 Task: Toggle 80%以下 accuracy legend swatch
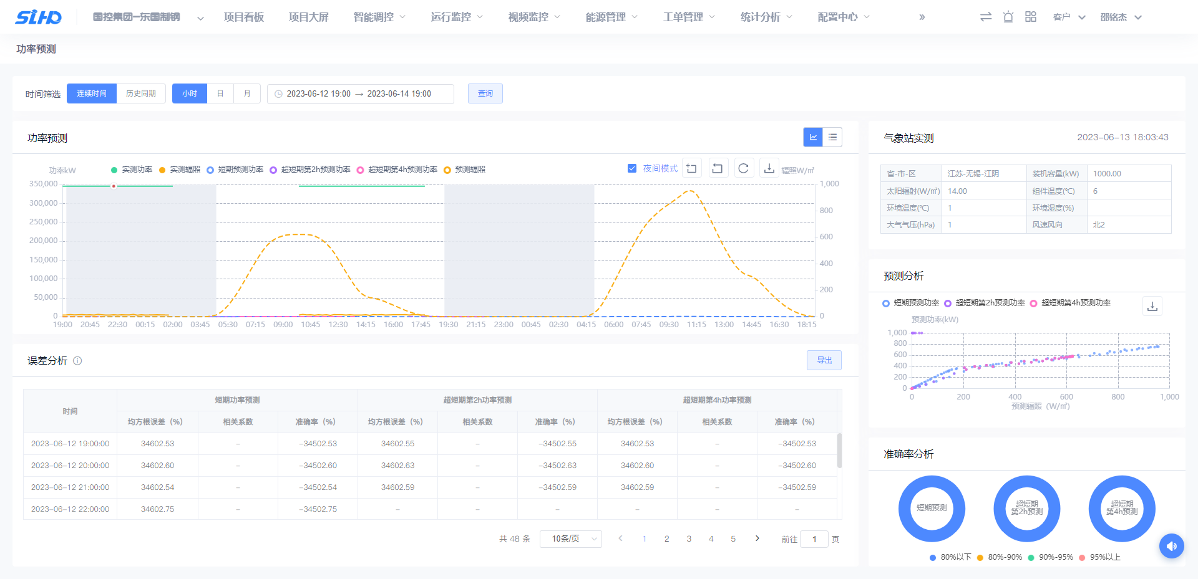[x=933, y=557]
